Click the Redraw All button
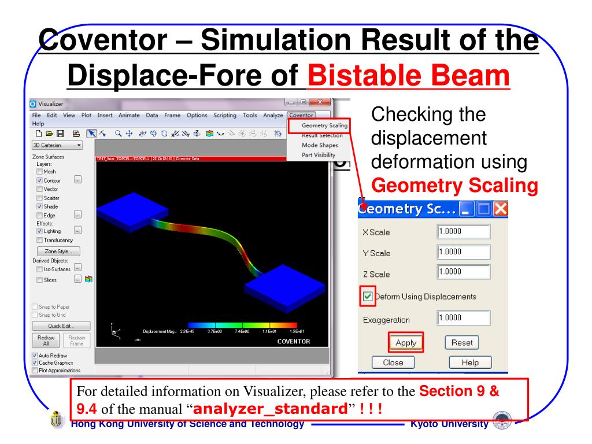592x444 pixels. [46, 340]
